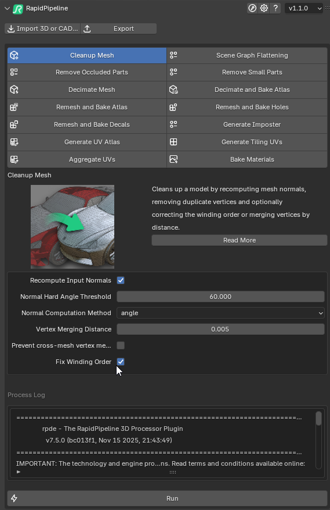Click the Aggregate UVs label
The width and height of the screenshot is (330, 510).
92,160
